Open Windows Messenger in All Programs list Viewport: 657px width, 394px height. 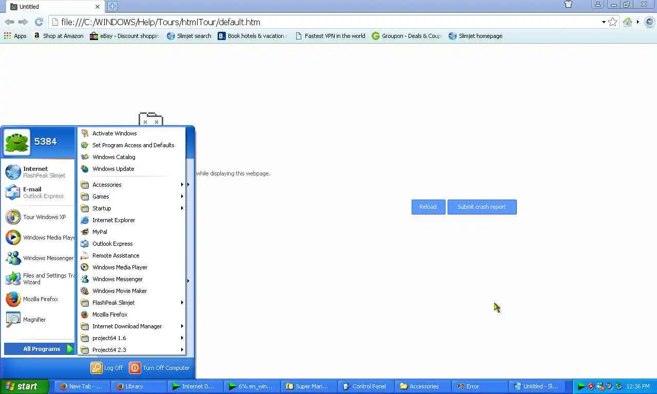coord(131,279)
